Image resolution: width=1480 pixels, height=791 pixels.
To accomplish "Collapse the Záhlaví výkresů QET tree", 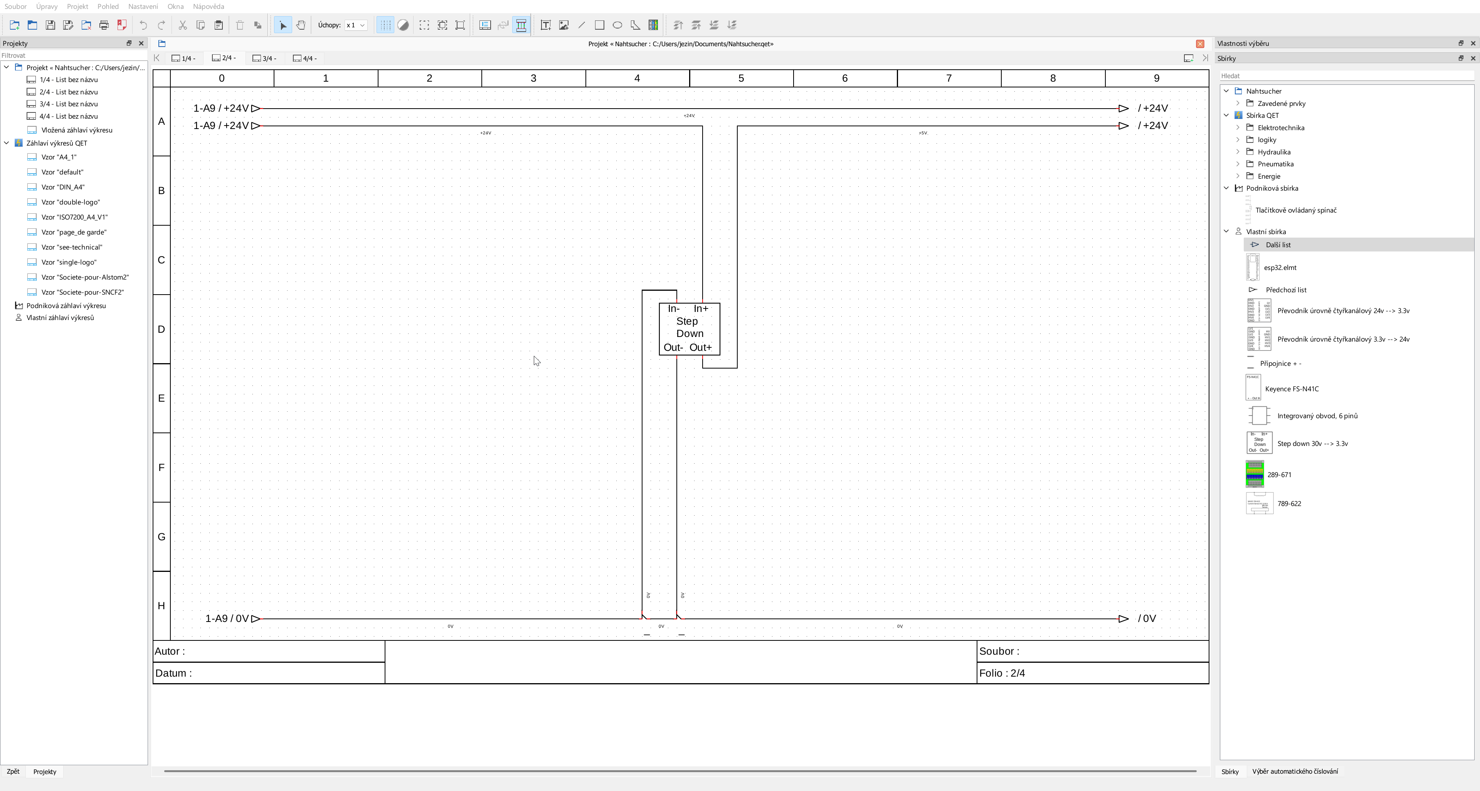I will pyautogui.click(x=7, y=143).
